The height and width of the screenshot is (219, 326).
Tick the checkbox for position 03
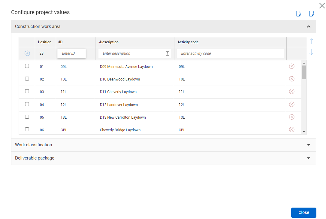click(27, 91)
